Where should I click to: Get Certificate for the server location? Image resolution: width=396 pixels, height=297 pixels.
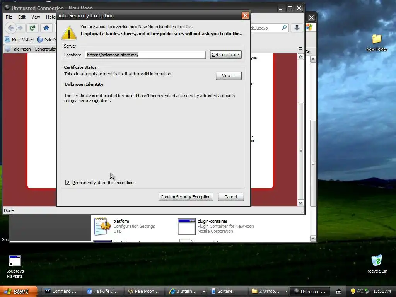(x=225, y=55)
